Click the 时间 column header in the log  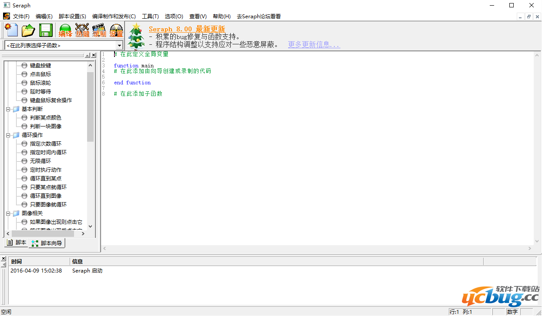pos(39,261)
